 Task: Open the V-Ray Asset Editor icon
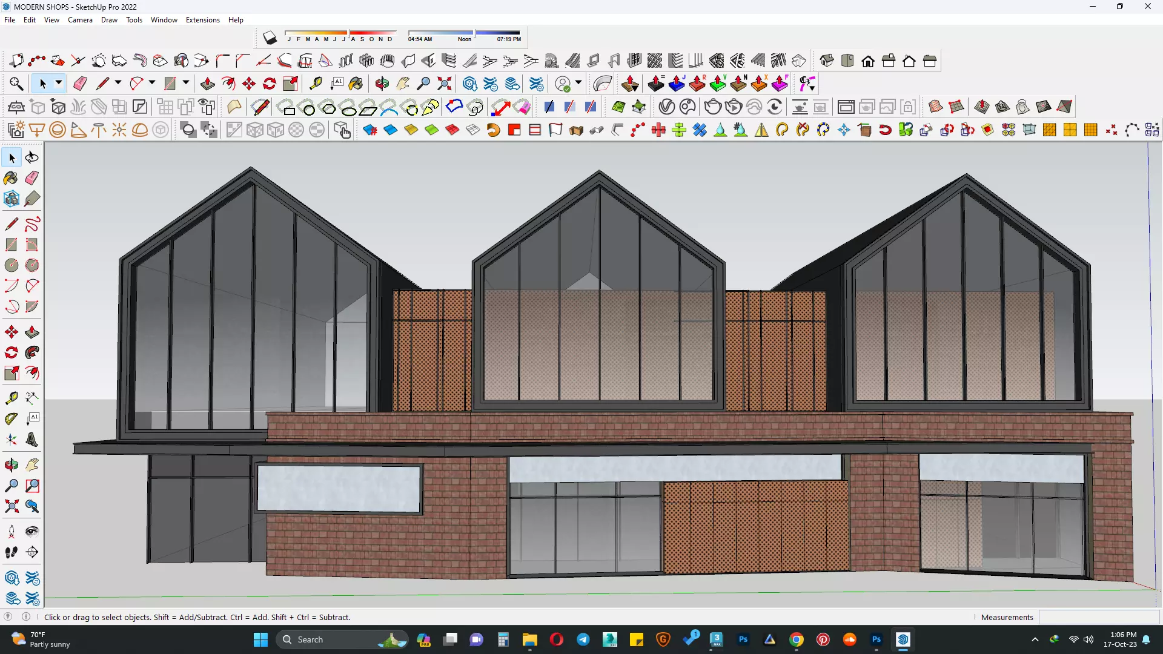666,107
